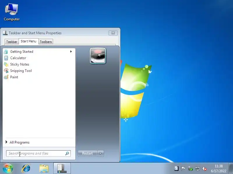Open Snipping Tool entry
This screenshot has width=233, height=174.
pyautogui.click(x=39, y=71)
